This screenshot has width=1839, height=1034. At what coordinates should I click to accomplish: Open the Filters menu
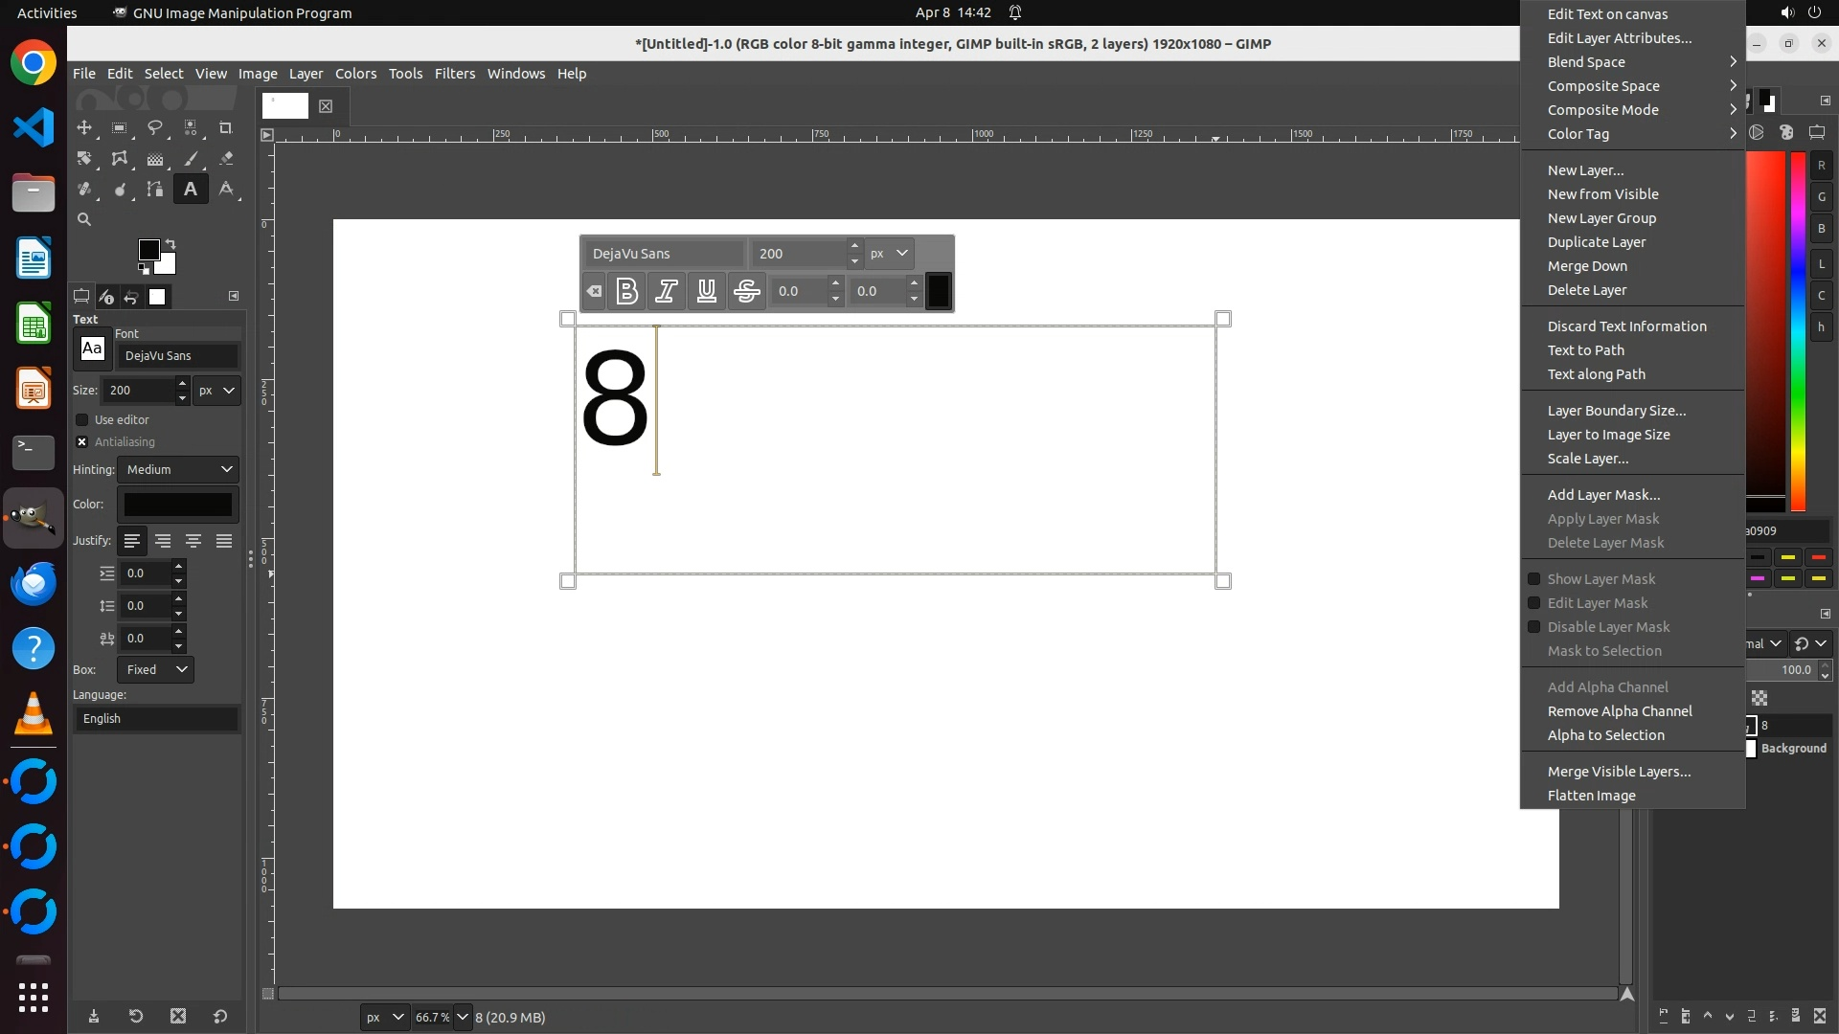click(454, 74)
